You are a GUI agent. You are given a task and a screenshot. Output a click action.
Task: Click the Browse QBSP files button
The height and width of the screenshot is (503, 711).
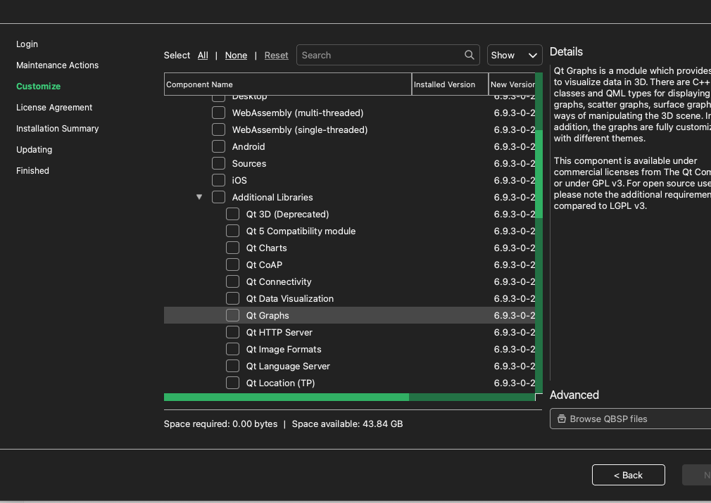(630, 419)
